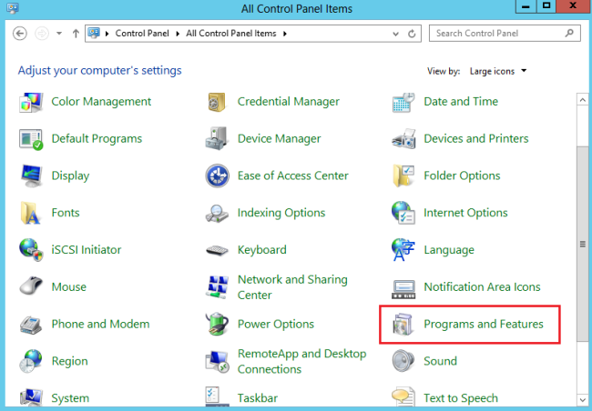The image size is (592, 411).
Task: Open the Mouse icon
Action: pos(31,287)
